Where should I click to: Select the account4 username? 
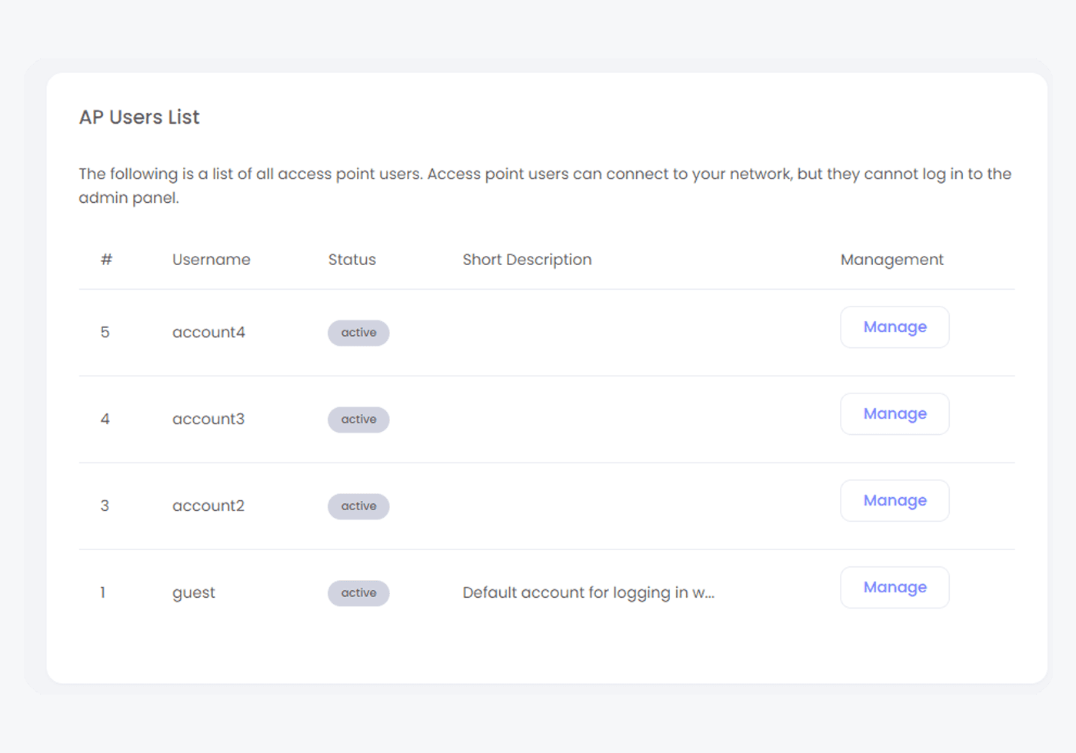[208, 333]
